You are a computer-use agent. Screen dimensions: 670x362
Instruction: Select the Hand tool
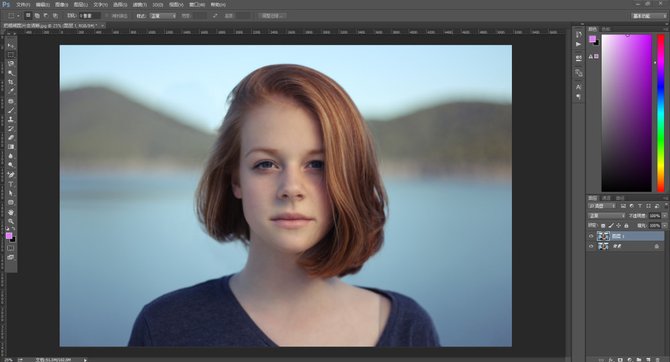tap(11, 212)
